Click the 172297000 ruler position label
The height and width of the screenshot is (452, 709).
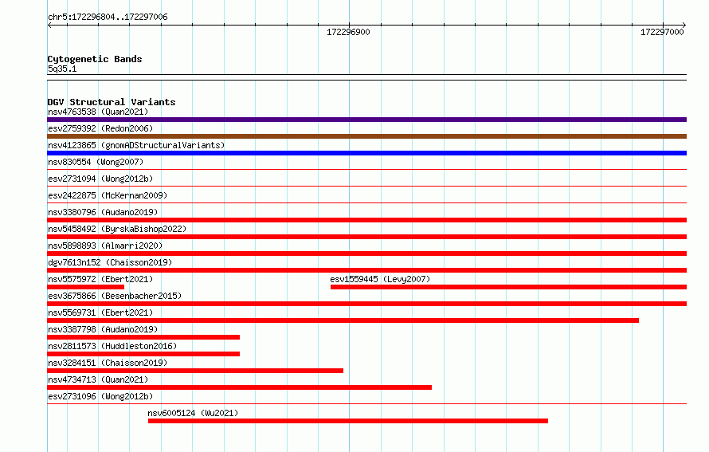coord(662,32)
